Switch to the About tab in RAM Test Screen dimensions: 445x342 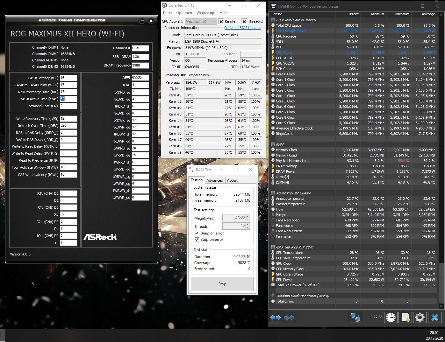[232, 180]
